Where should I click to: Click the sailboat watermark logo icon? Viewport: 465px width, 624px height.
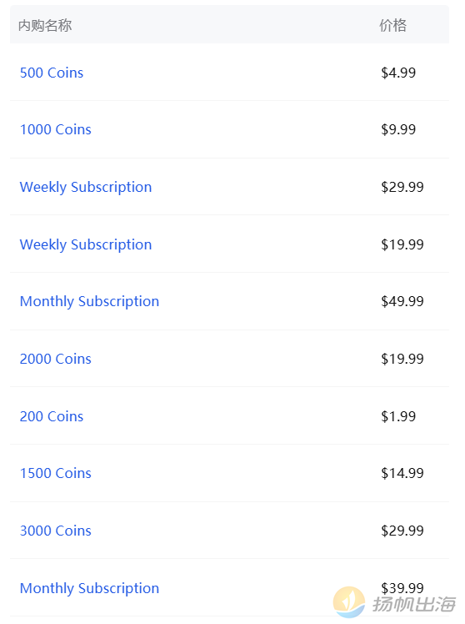click(x=349, y=602)
